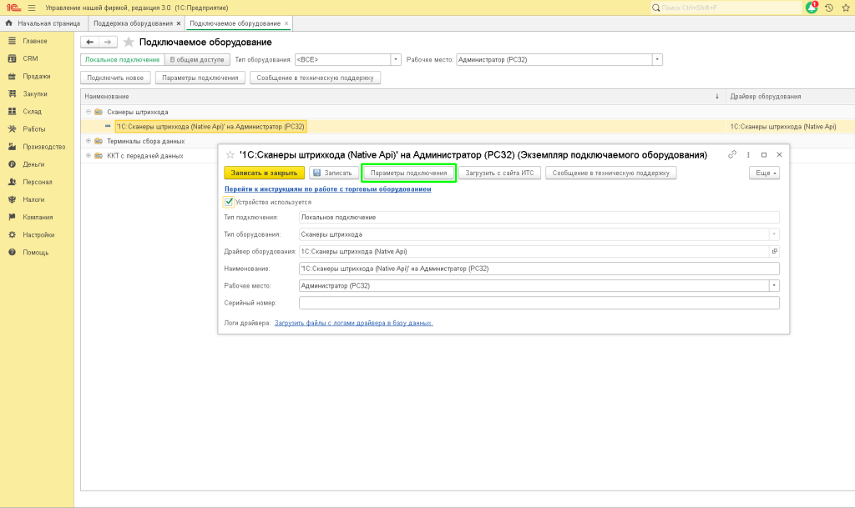Copy link using dialog's chain icon

[x=732, y=154]
